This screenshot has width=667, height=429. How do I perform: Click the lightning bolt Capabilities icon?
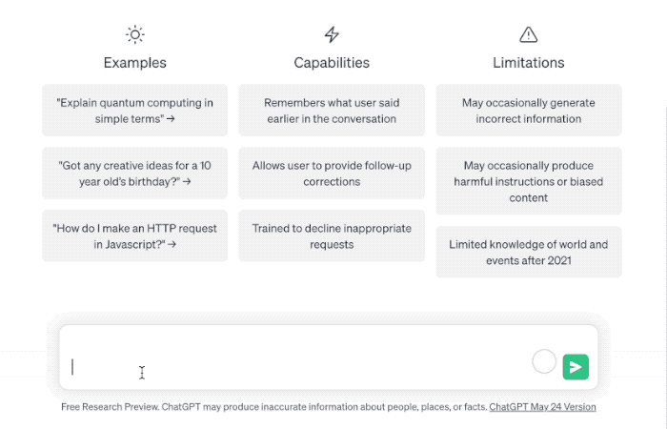pos(332,34)
